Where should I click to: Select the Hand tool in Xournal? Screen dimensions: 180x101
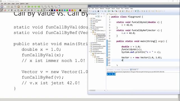click(x=35, y=10)
